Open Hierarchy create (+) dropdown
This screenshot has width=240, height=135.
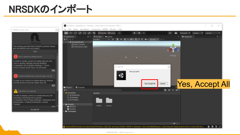(65, 39)
